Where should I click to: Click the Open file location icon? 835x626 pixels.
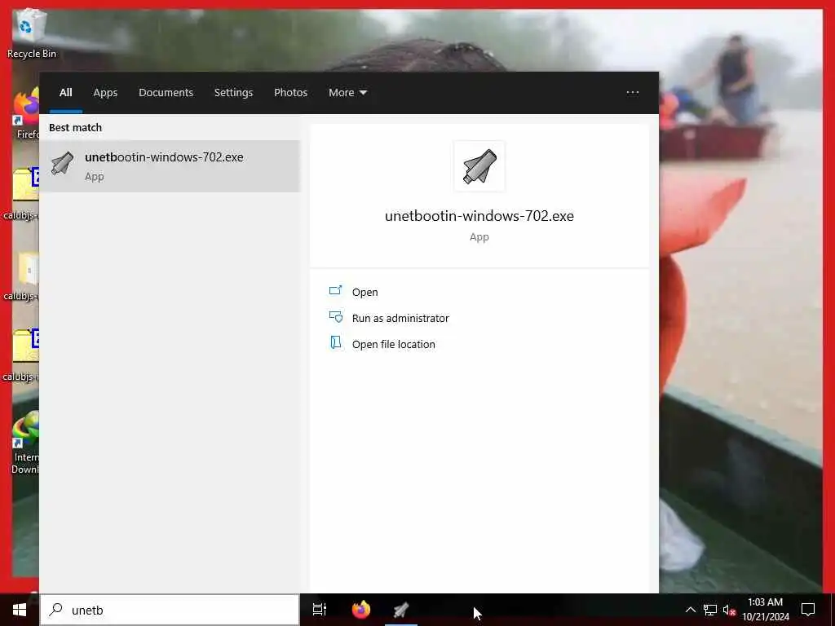click(335, 343)
